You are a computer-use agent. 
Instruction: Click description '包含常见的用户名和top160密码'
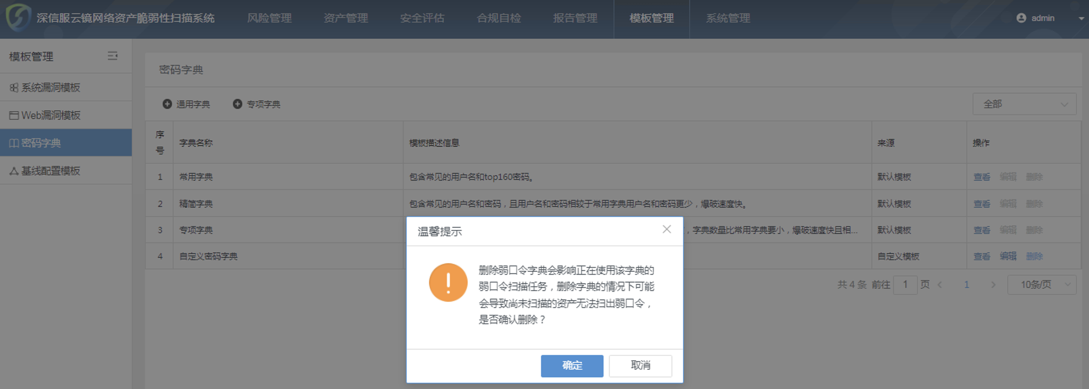[472, 177]
